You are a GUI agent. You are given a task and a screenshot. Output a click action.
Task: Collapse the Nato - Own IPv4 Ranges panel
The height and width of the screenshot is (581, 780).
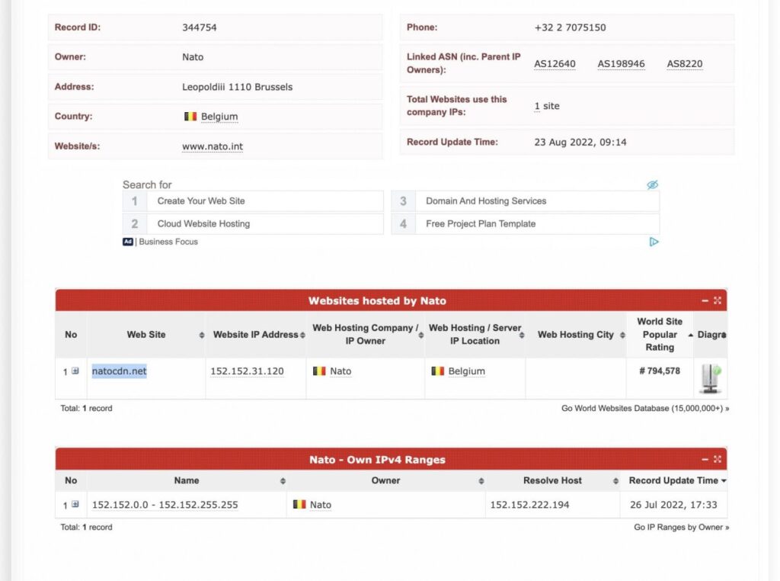click(x=705, y=459)
